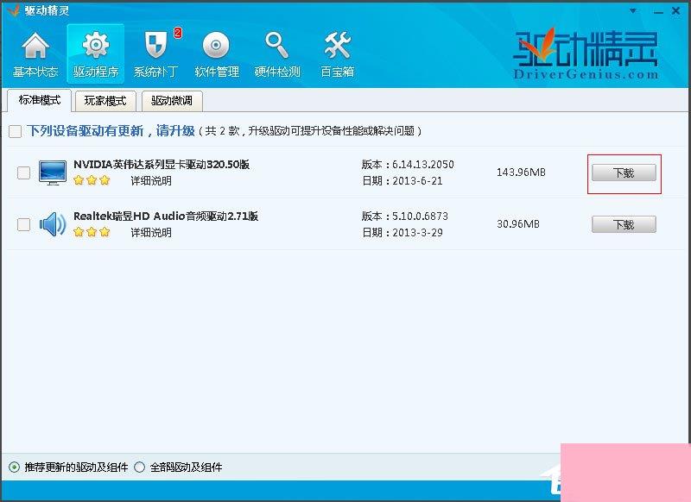
Task: Click the 30.96MB size text
Action: pos(518,224)
